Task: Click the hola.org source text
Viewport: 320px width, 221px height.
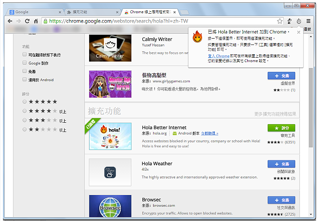Action: coord(160,133)
